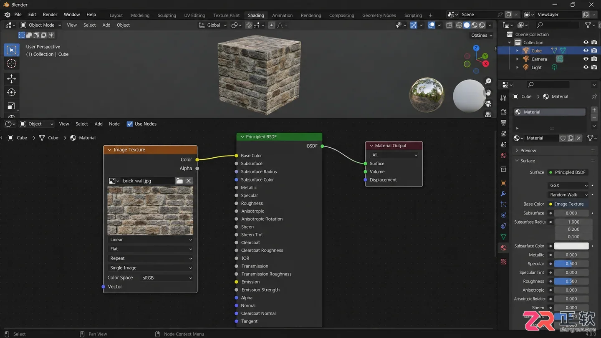This screenshot has height=338, width=601.
Task: Pin the properties editor context
Action: click(x=594, y=96)
